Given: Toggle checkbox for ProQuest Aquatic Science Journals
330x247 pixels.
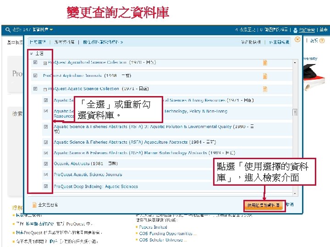Looking at the screenshot, I should pyautogui.click(x=46, y=174).
